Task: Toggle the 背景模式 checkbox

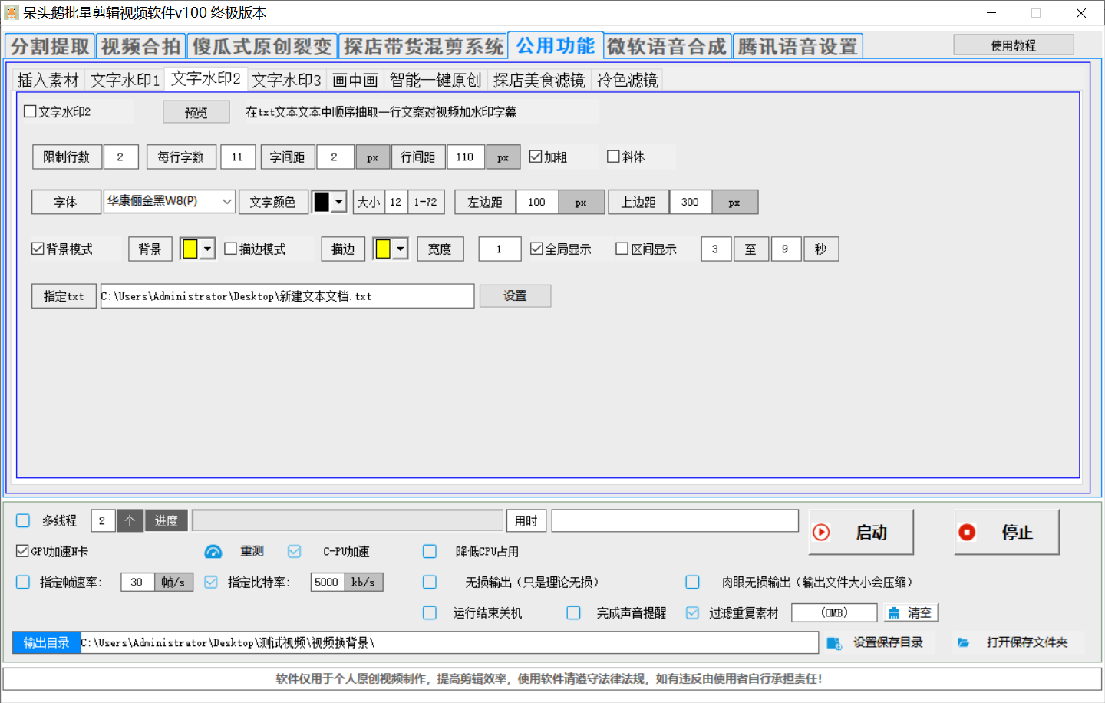Action: click(x=38, y=249)
